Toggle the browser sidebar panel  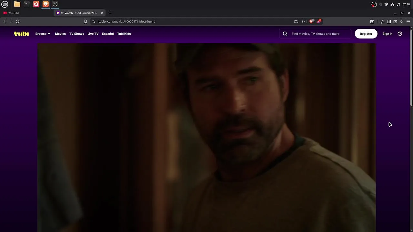(x=389, y=21)
